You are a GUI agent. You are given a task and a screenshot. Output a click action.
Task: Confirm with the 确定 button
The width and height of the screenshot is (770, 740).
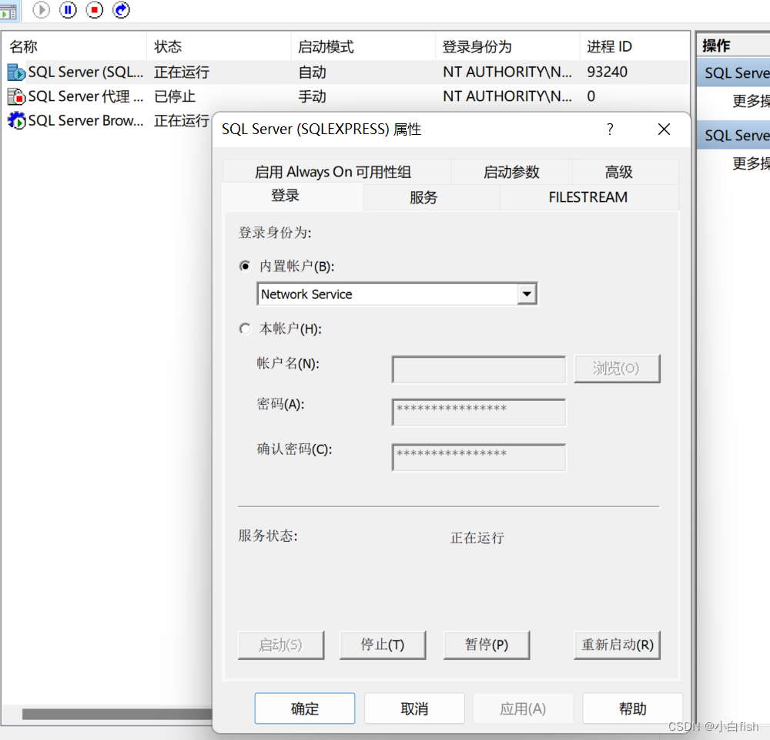[x=305, y=708]
